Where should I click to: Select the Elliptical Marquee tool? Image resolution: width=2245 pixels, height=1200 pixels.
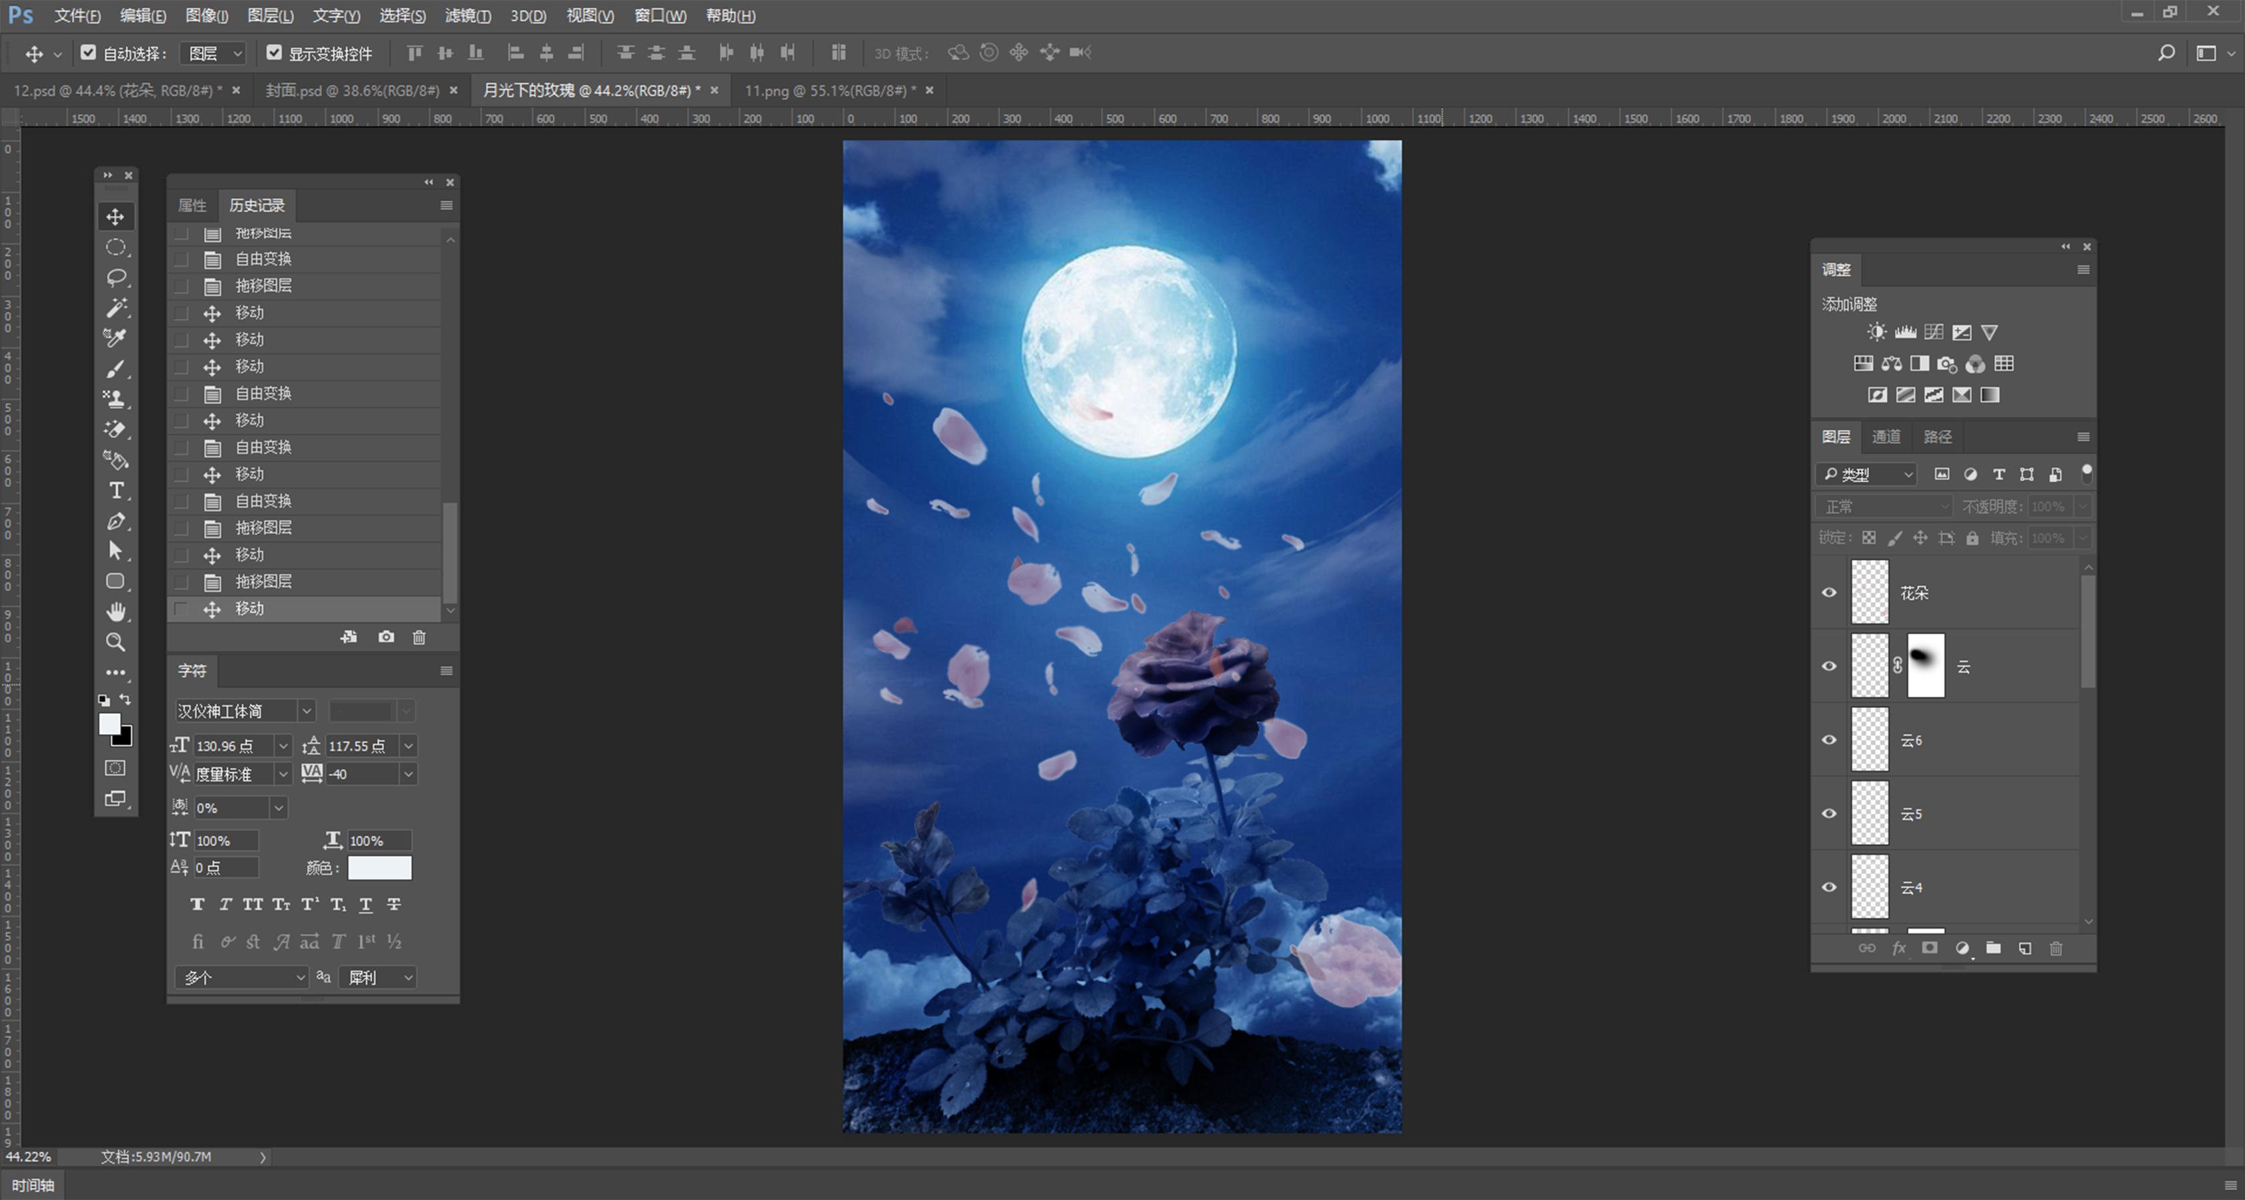point(115,247)
